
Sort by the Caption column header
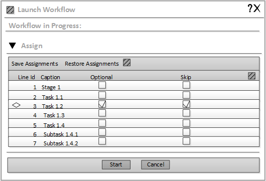coord(50,77)
